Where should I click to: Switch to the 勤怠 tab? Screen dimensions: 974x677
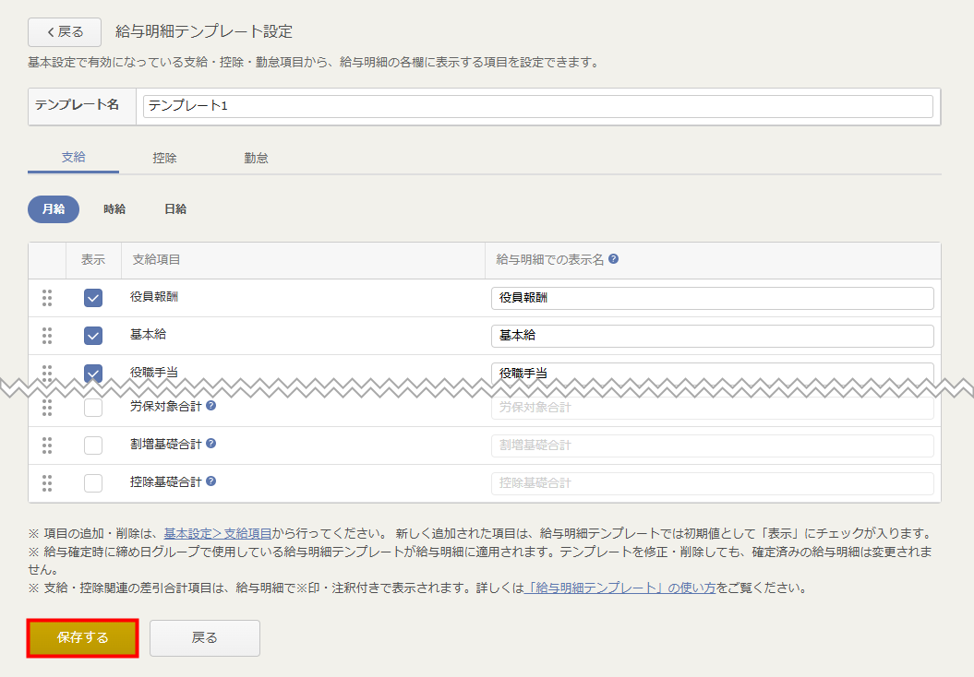point(256,158)
